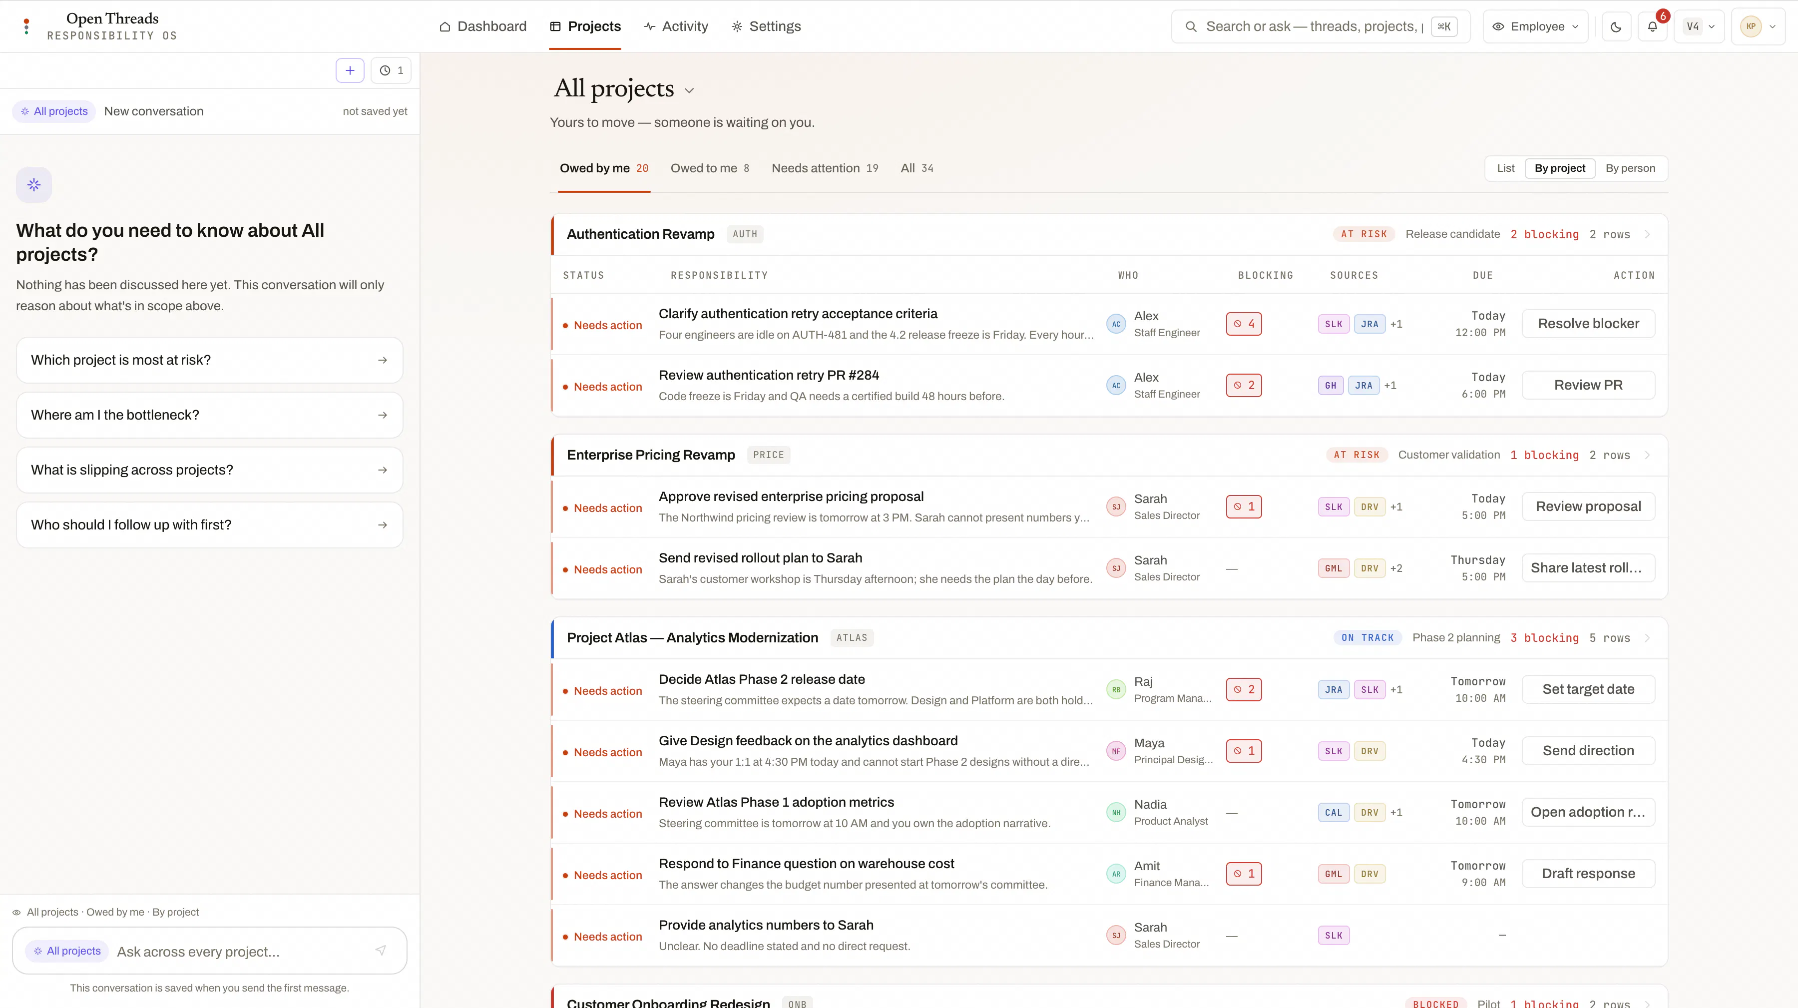Click the search magnifier icon

click(x=1191, y=26)
